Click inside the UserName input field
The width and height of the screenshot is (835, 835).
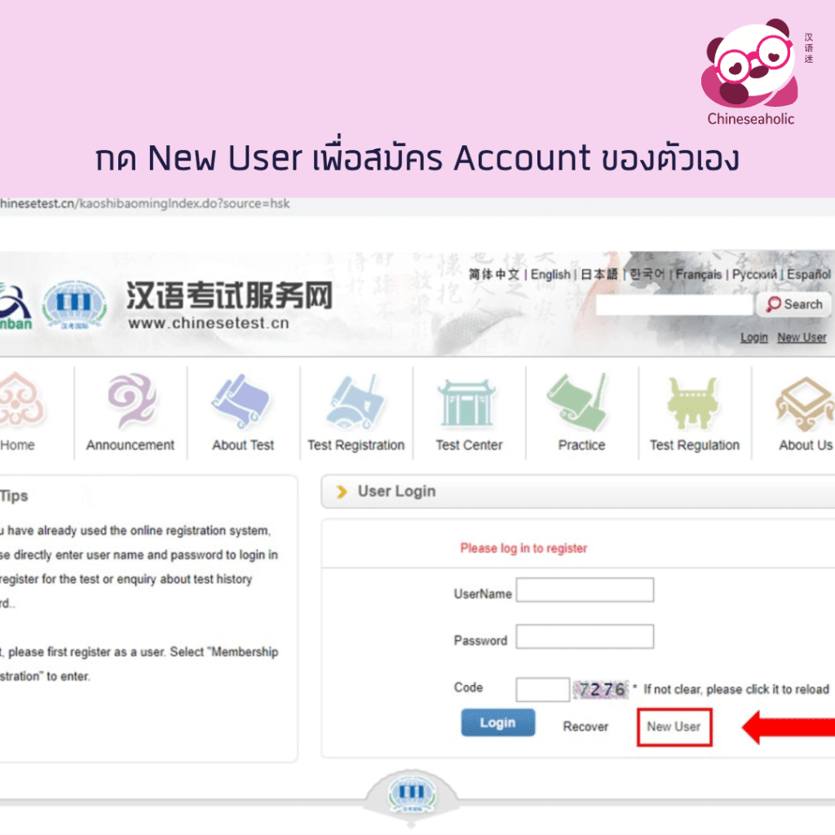(585, 590)
